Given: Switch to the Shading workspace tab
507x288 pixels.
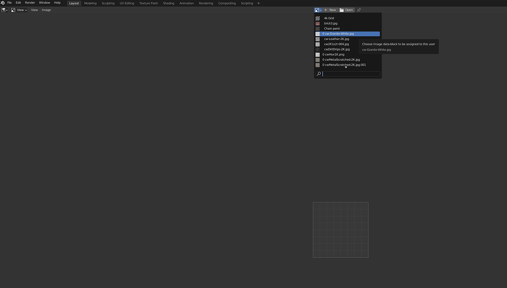Looking at the screenshot, I should pyautogui.click(x=169, y=3).
